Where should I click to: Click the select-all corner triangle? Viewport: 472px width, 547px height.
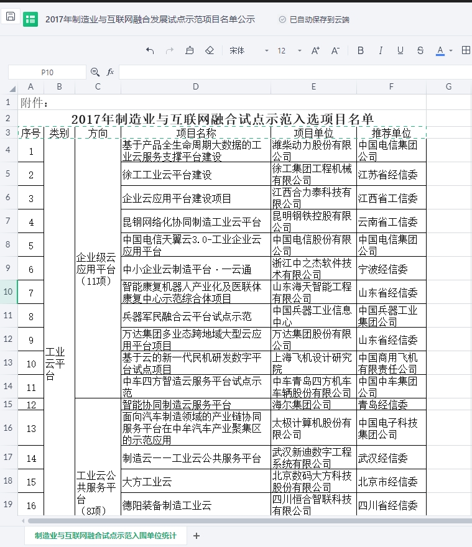click(x=12, y=89)
